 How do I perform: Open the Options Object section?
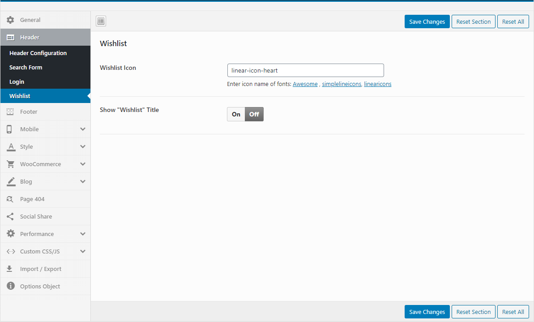pyautogui.click(x=45, y=286)
